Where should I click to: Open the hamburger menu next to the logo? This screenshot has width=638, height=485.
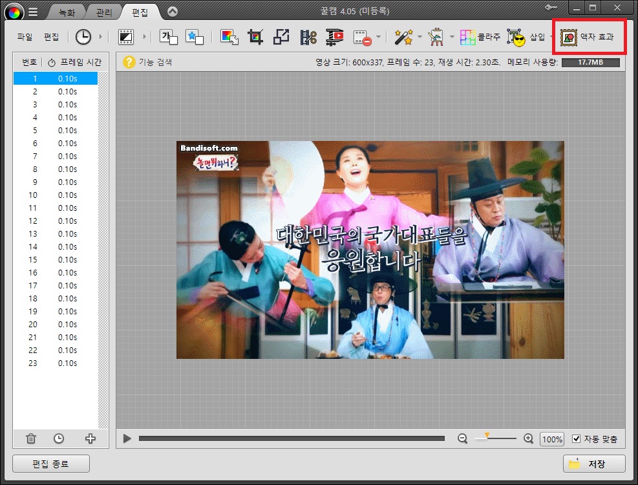[34, 12]
